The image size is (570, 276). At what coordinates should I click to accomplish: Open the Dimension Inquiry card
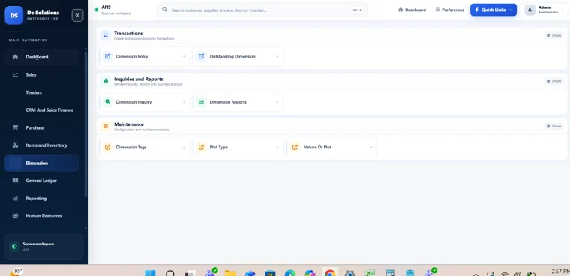145,102
